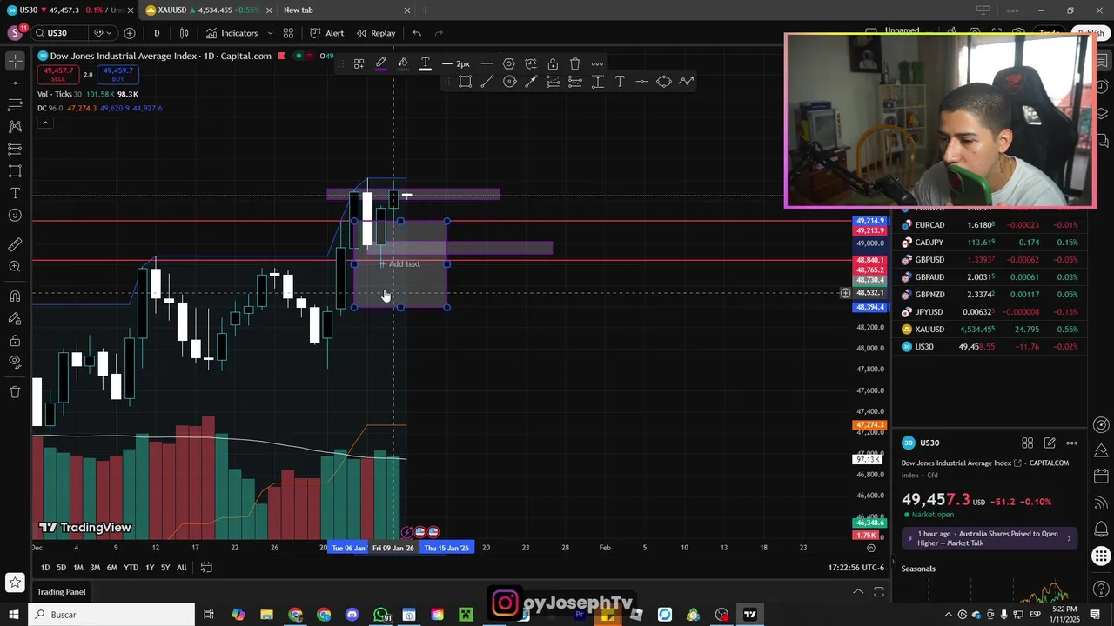Select the path polyline tool in favorites
The height and width of the screenshot is (626, 1114).
click(686, 82)
